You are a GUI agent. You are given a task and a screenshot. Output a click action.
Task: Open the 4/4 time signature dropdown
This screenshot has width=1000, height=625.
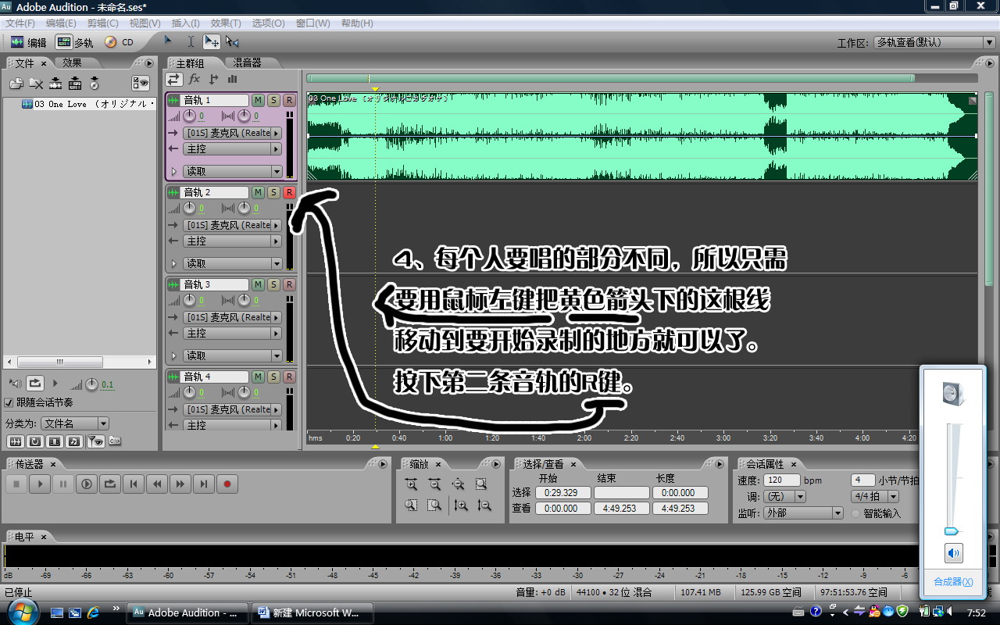(875, 497)
